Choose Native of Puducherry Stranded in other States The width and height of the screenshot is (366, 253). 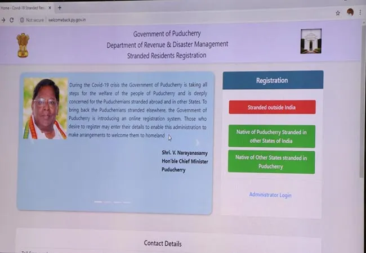(x=272, y=136)
